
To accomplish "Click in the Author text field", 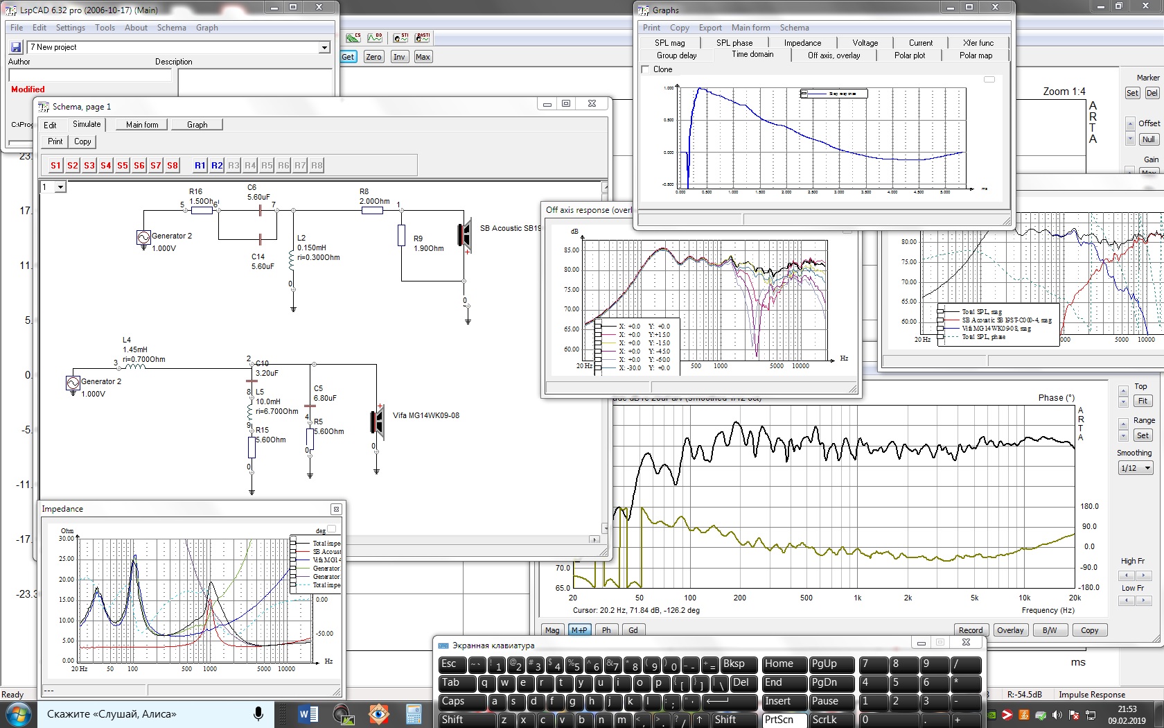I will [89, 75].
